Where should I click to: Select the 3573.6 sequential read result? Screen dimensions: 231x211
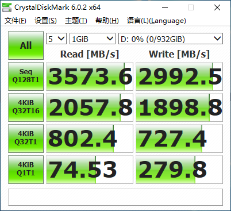pos(90,76)
